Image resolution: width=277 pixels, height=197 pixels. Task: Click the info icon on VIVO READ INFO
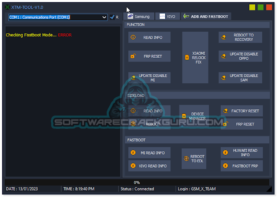pyautogui.click(x=133, y=166)
